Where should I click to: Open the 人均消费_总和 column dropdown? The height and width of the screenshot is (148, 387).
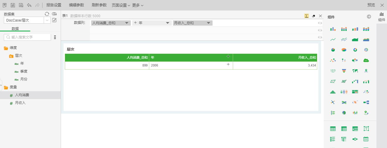pyautogui.click(x=127, y=23)
